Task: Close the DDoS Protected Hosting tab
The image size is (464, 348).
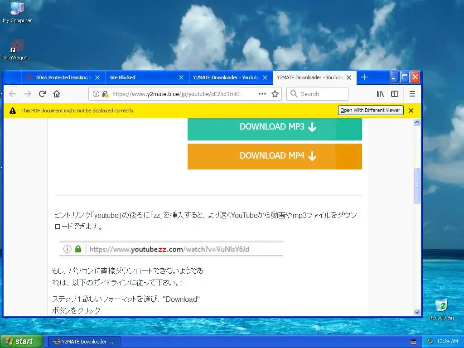Action: (x=97, y=77)
